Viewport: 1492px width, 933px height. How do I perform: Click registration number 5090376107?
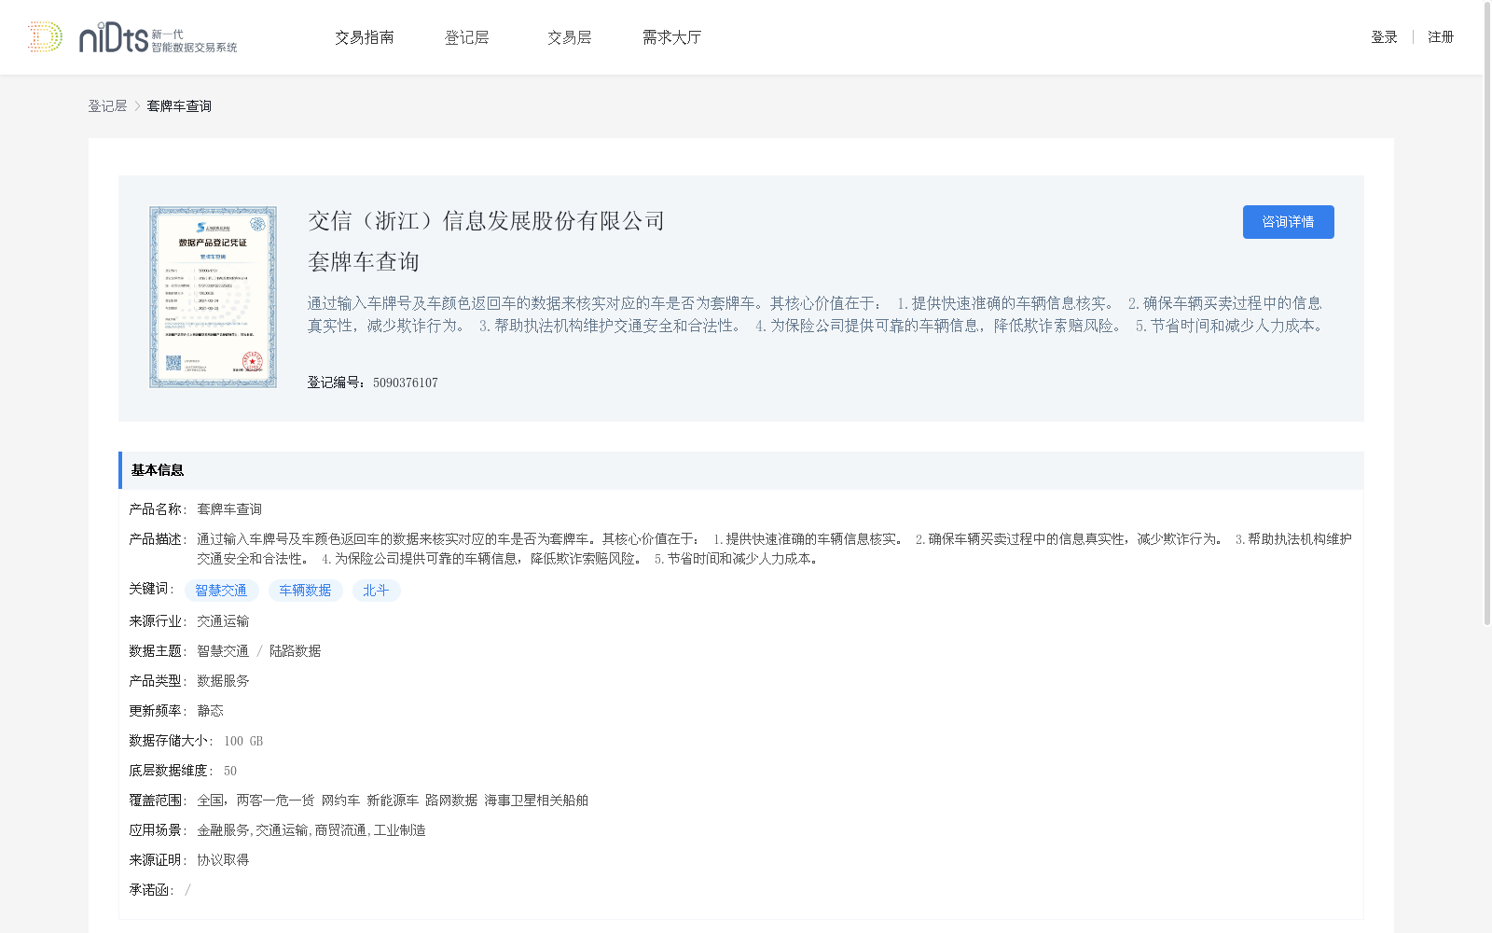pyautogui.click(x=406, y=383)
